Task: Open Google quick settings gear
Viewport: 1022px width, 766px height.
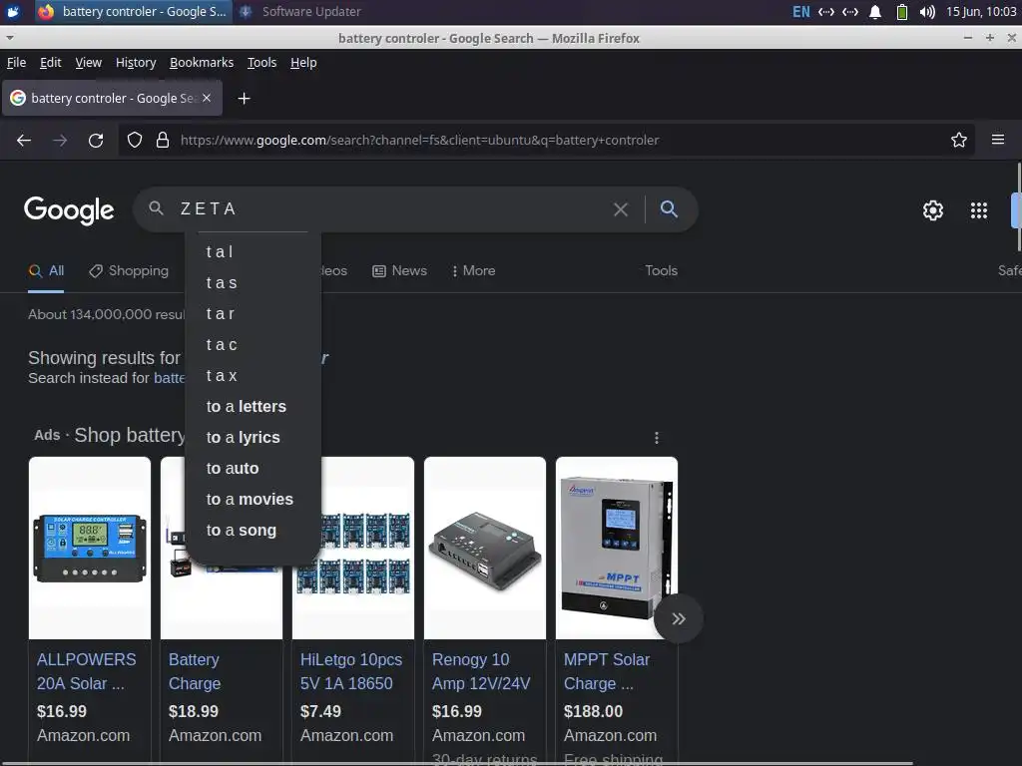Action: click(933, 210)
